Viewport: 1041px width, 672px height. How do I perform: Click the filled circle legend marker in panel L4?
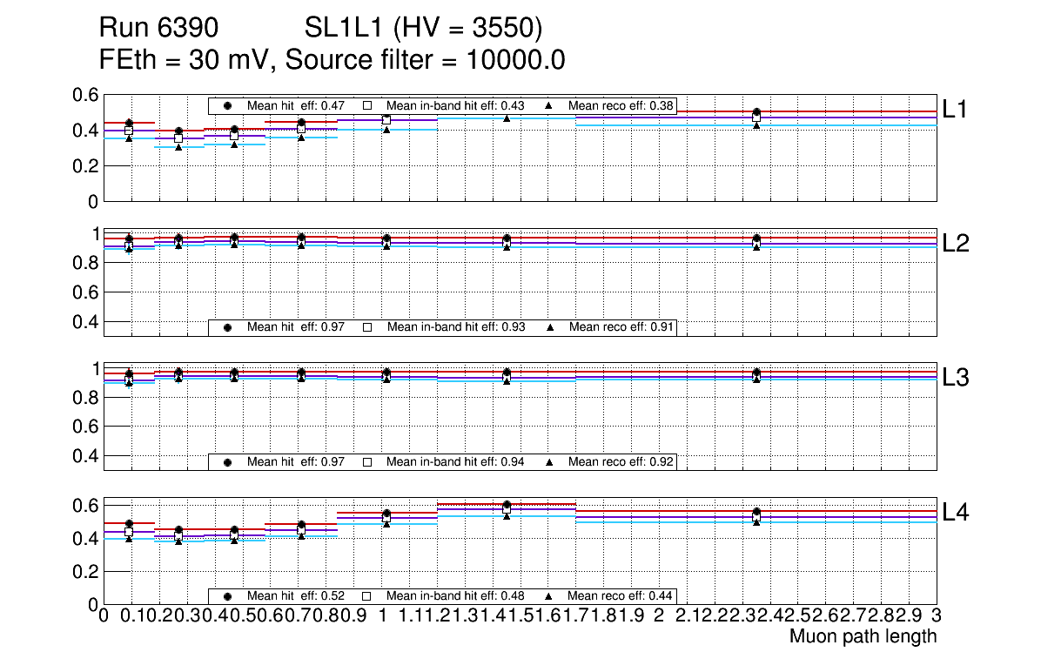(228, 596)
